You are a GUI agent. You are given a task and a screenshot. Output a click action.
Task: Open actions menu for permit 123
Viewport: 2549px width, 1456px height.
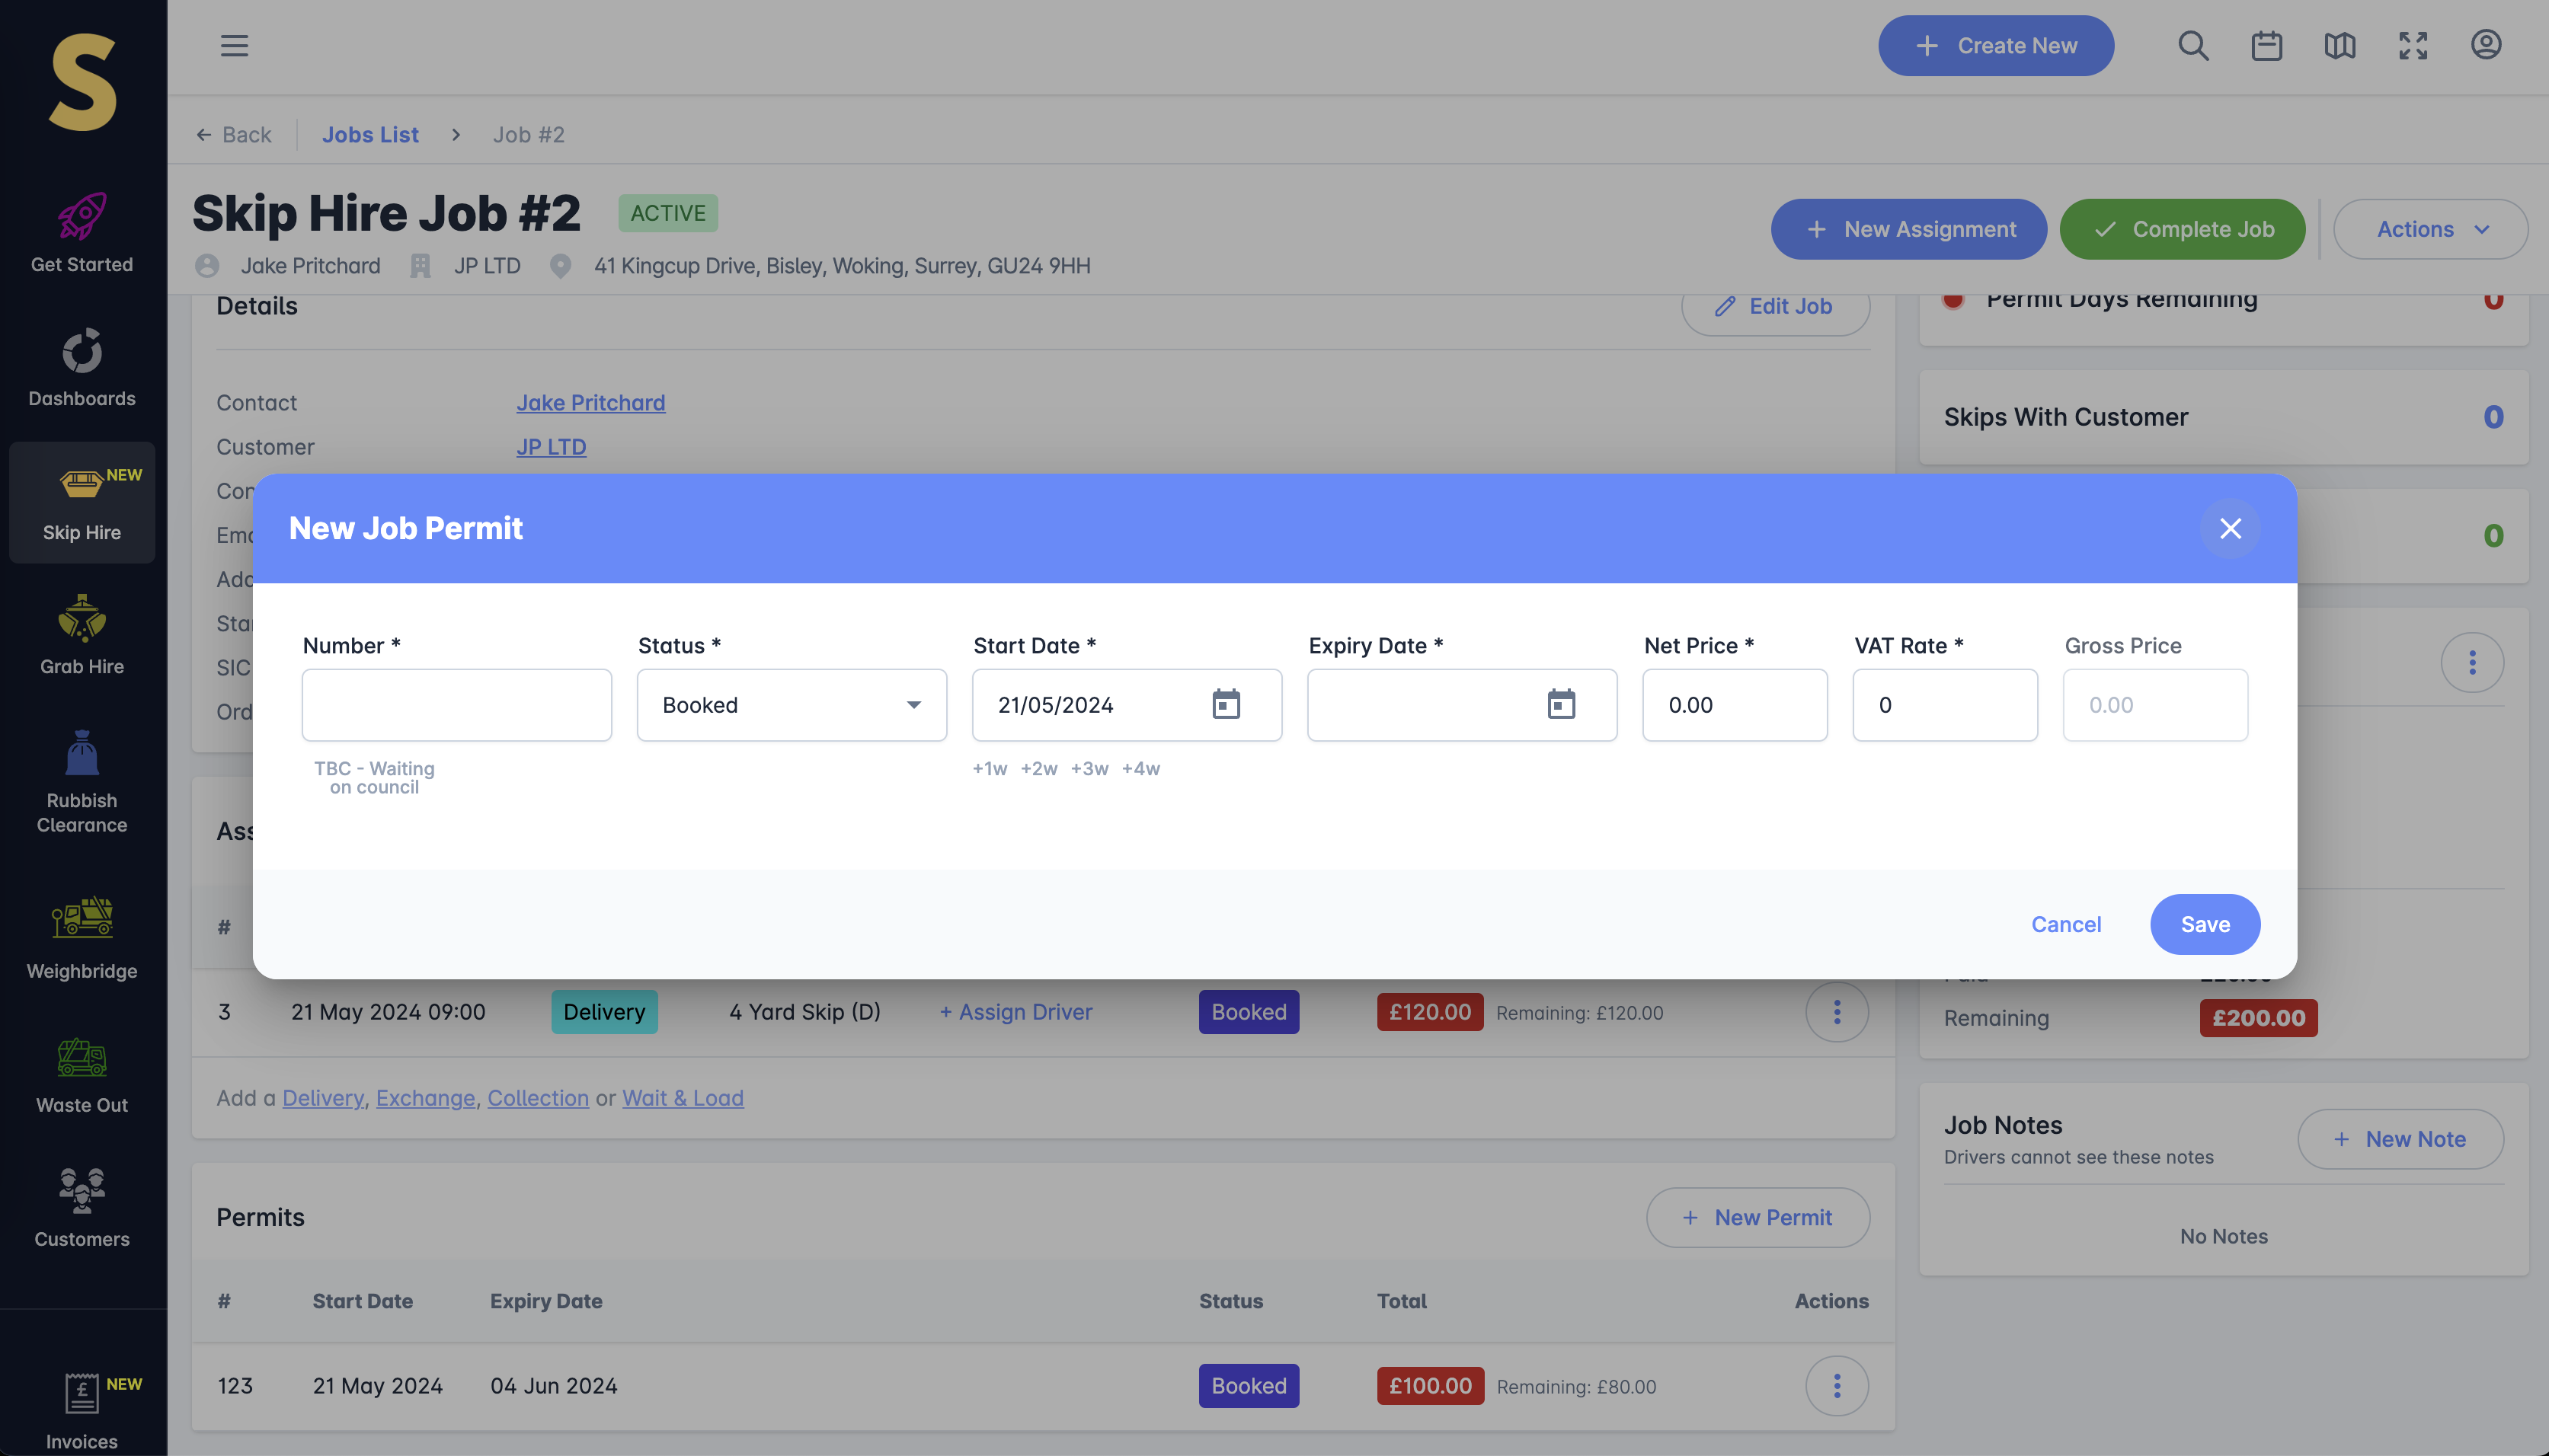1836,1385
